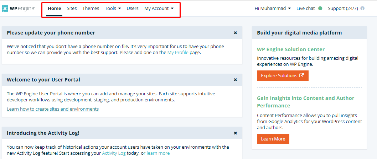Open the Themes page
This screenshot has height=159, width=377.
tap(91, 9)
